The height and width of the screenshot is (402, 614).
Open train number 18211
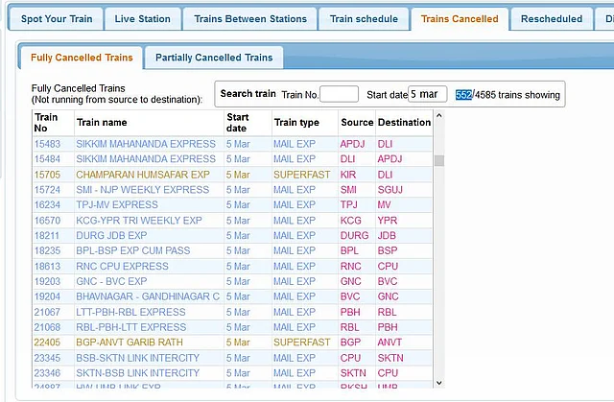(47, 235)
